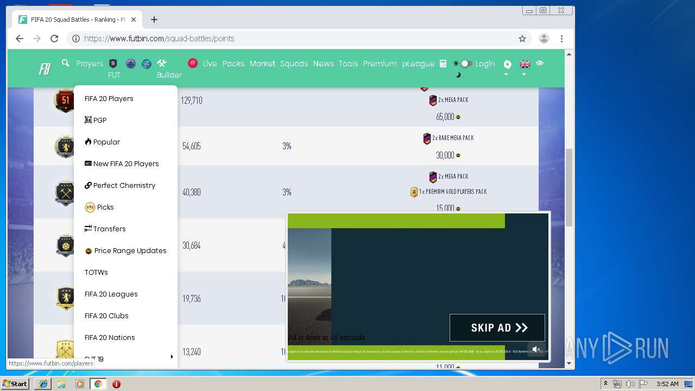Open a new browser tab
The width and height of the screenshot is (695, 391).
[154, 20]
